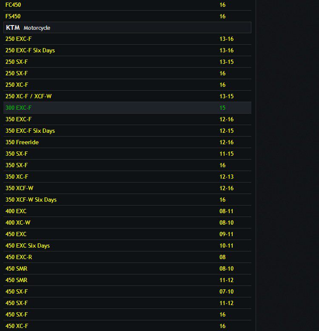Open the 350 EXC-F Six Days link
The image size is (319, 331).
tap(30, 131)
